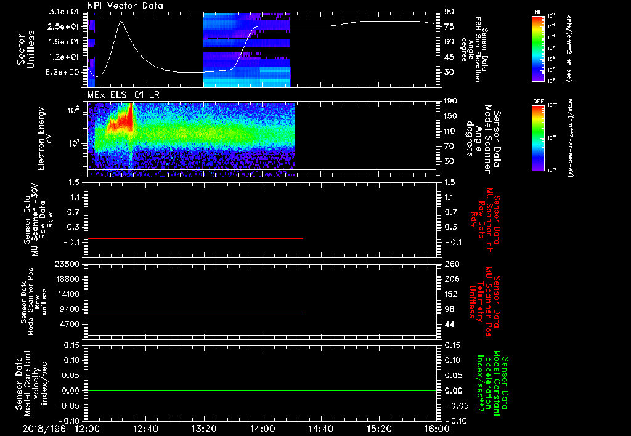Image resolution: width=631 pixels, height=436 pixels.
Task: Select the DEF label above the color bar
Action: [539, 102]
